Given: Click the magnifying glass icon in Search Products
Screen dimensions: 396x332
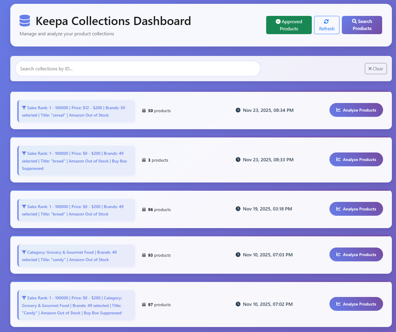Looking at the screenshot, I should 354,21.
